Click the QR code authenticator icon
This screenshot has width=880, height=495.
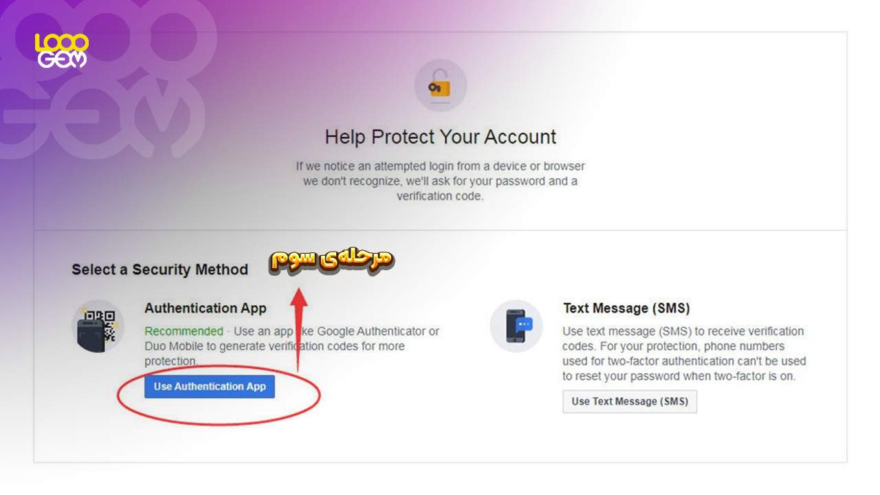point(98,326)
